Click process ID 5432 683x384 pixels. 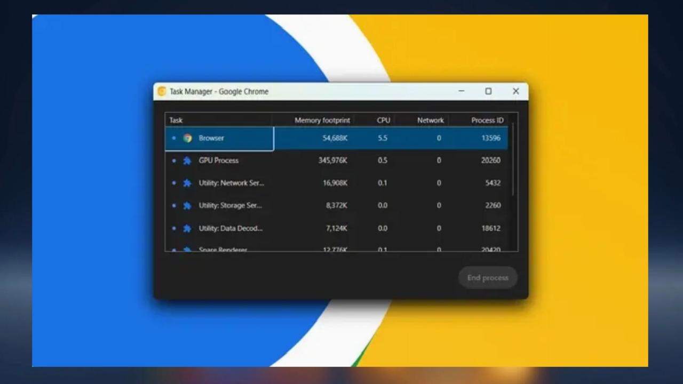tap(493, 183)
